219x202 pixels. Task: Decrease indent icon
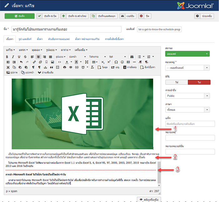click(8, 62)
